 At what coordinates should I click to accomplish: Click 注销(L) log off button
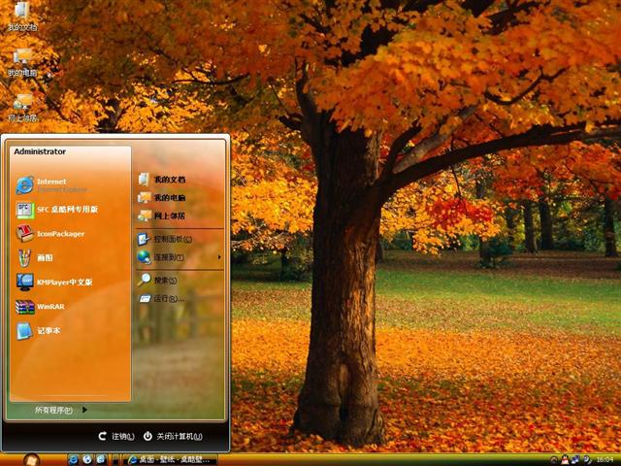(116, 436)
